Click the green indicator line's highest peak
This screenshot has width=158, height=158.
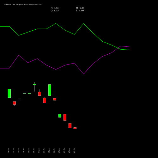tap(56, 23)
